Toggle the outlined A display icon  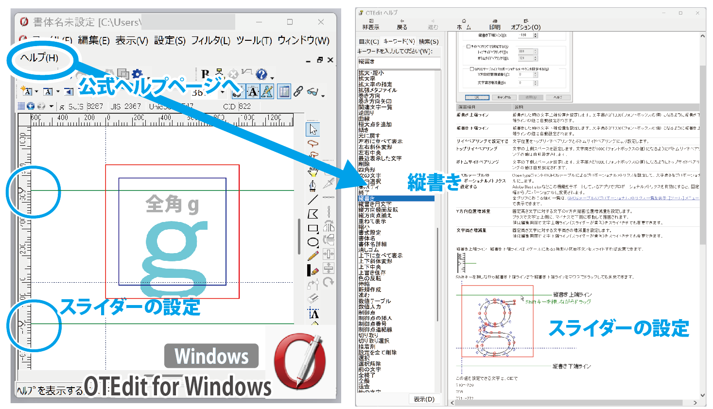253,91
